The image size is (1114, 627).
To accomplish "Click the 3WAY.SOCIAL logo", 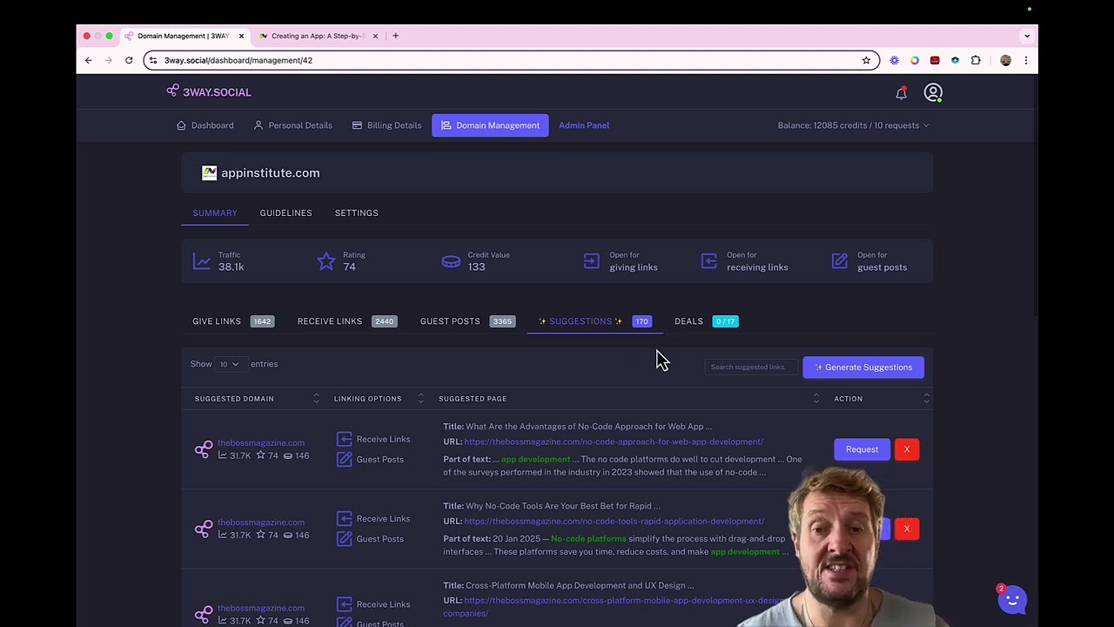I will click(x=209, y=91).
